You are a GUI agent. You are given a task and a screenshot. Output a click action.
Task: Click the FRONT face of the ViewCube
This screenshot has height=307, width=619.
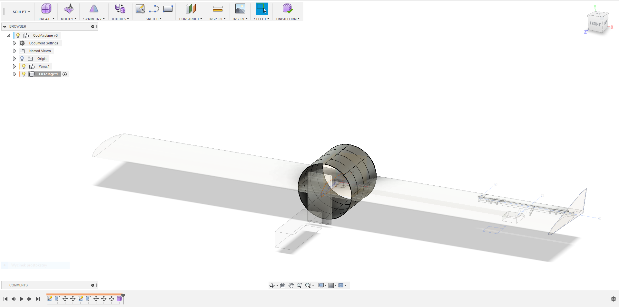pos(595,24)
